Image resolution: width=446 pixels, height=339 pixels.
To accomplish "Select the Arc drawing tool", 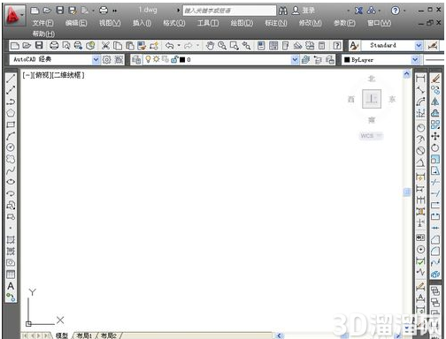I will click(11, 136).
